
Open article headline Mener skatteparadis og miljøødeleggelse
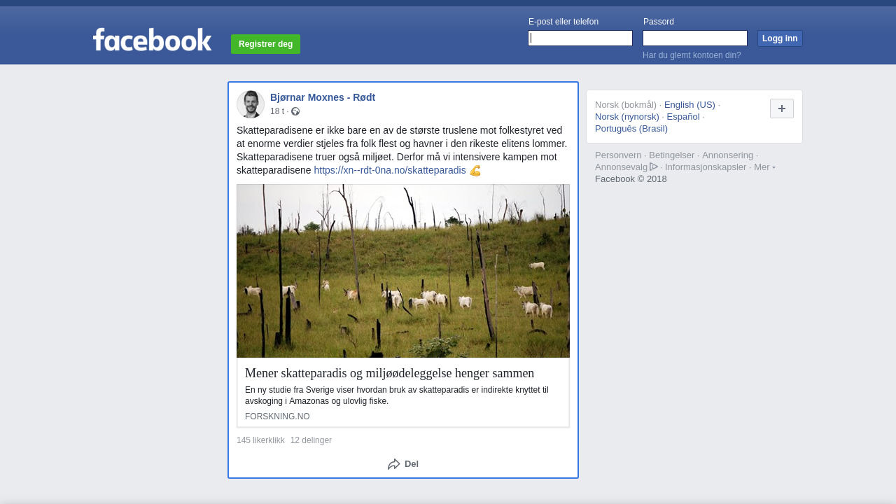click(x=389, y=373)
